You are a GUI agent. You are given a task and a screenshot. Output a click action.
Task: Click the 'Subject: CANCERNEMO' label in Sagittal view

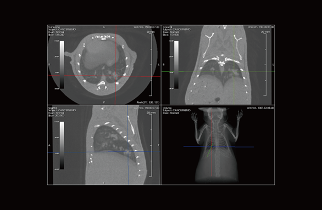pos(62,110)
